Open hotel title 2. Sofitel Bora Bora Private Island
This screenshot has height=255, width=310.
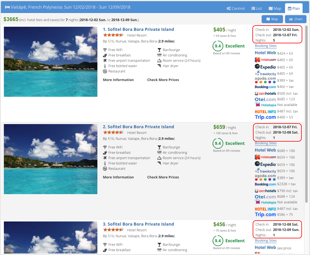pos(138,127)
